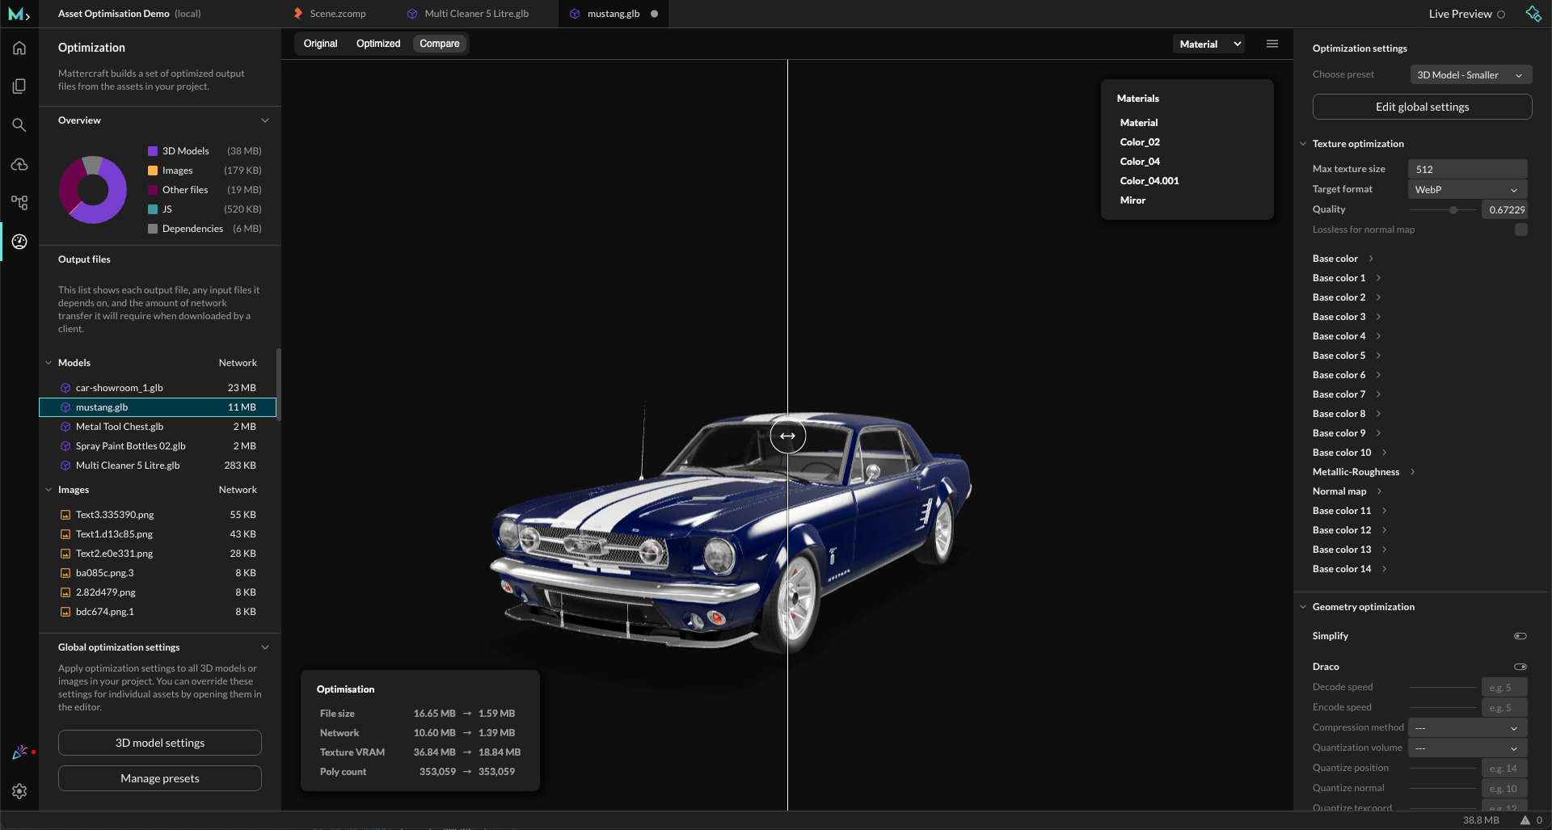Click the Search icon in sidebar

pyautogui.click(x=19, y=125)
